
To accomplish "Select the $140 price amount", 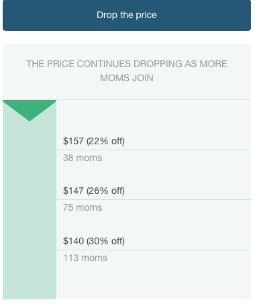I will click(73, 241).
